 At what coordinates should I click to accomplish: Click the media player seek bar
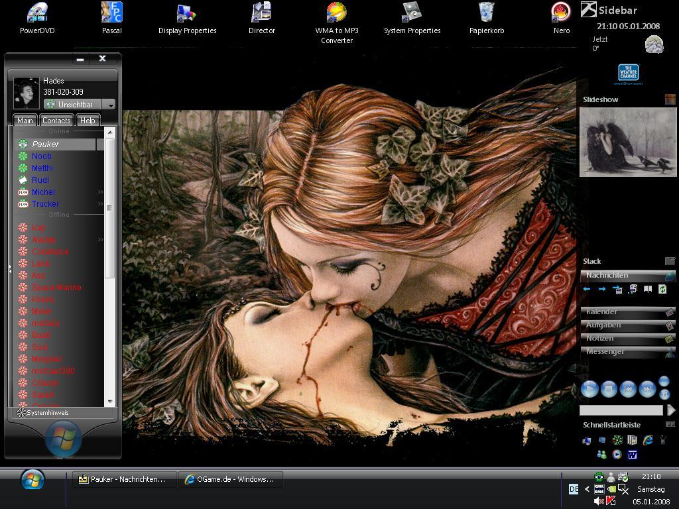coord(621,410)
